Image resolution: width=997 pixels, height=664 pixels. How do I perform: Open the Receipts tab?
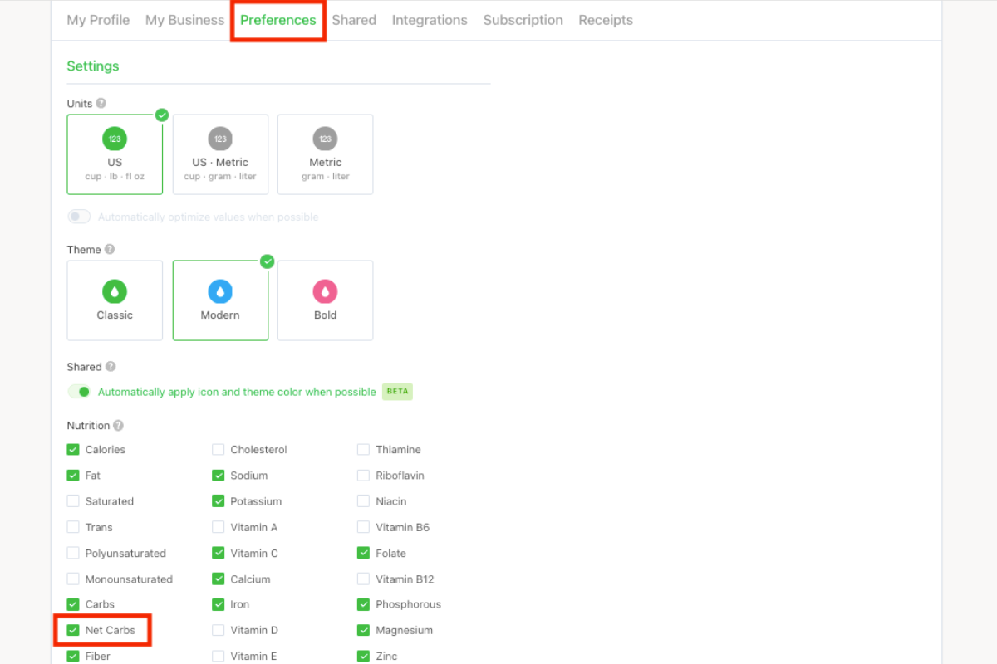(606, 20)
